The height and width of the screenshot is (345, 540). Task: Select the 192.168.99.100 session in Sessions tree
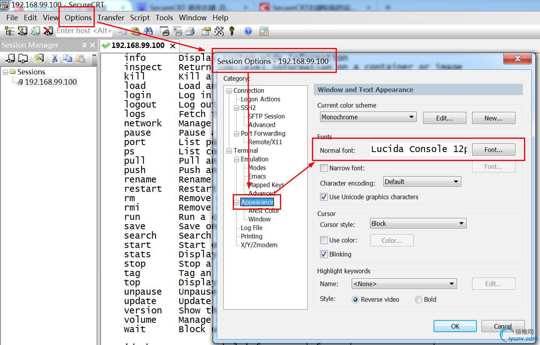[x=51, y=82]
